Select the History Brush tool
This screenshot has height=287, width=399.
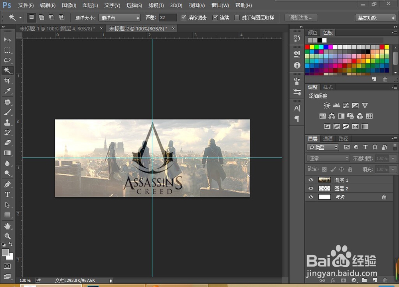(7, 133)
